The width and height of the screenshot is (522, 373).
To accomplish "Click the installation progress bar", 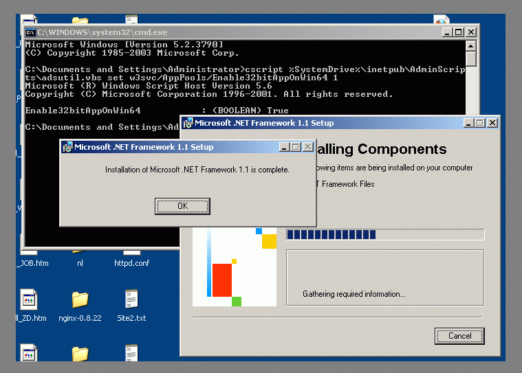I will pyautogui.click(x=385, y=235).
